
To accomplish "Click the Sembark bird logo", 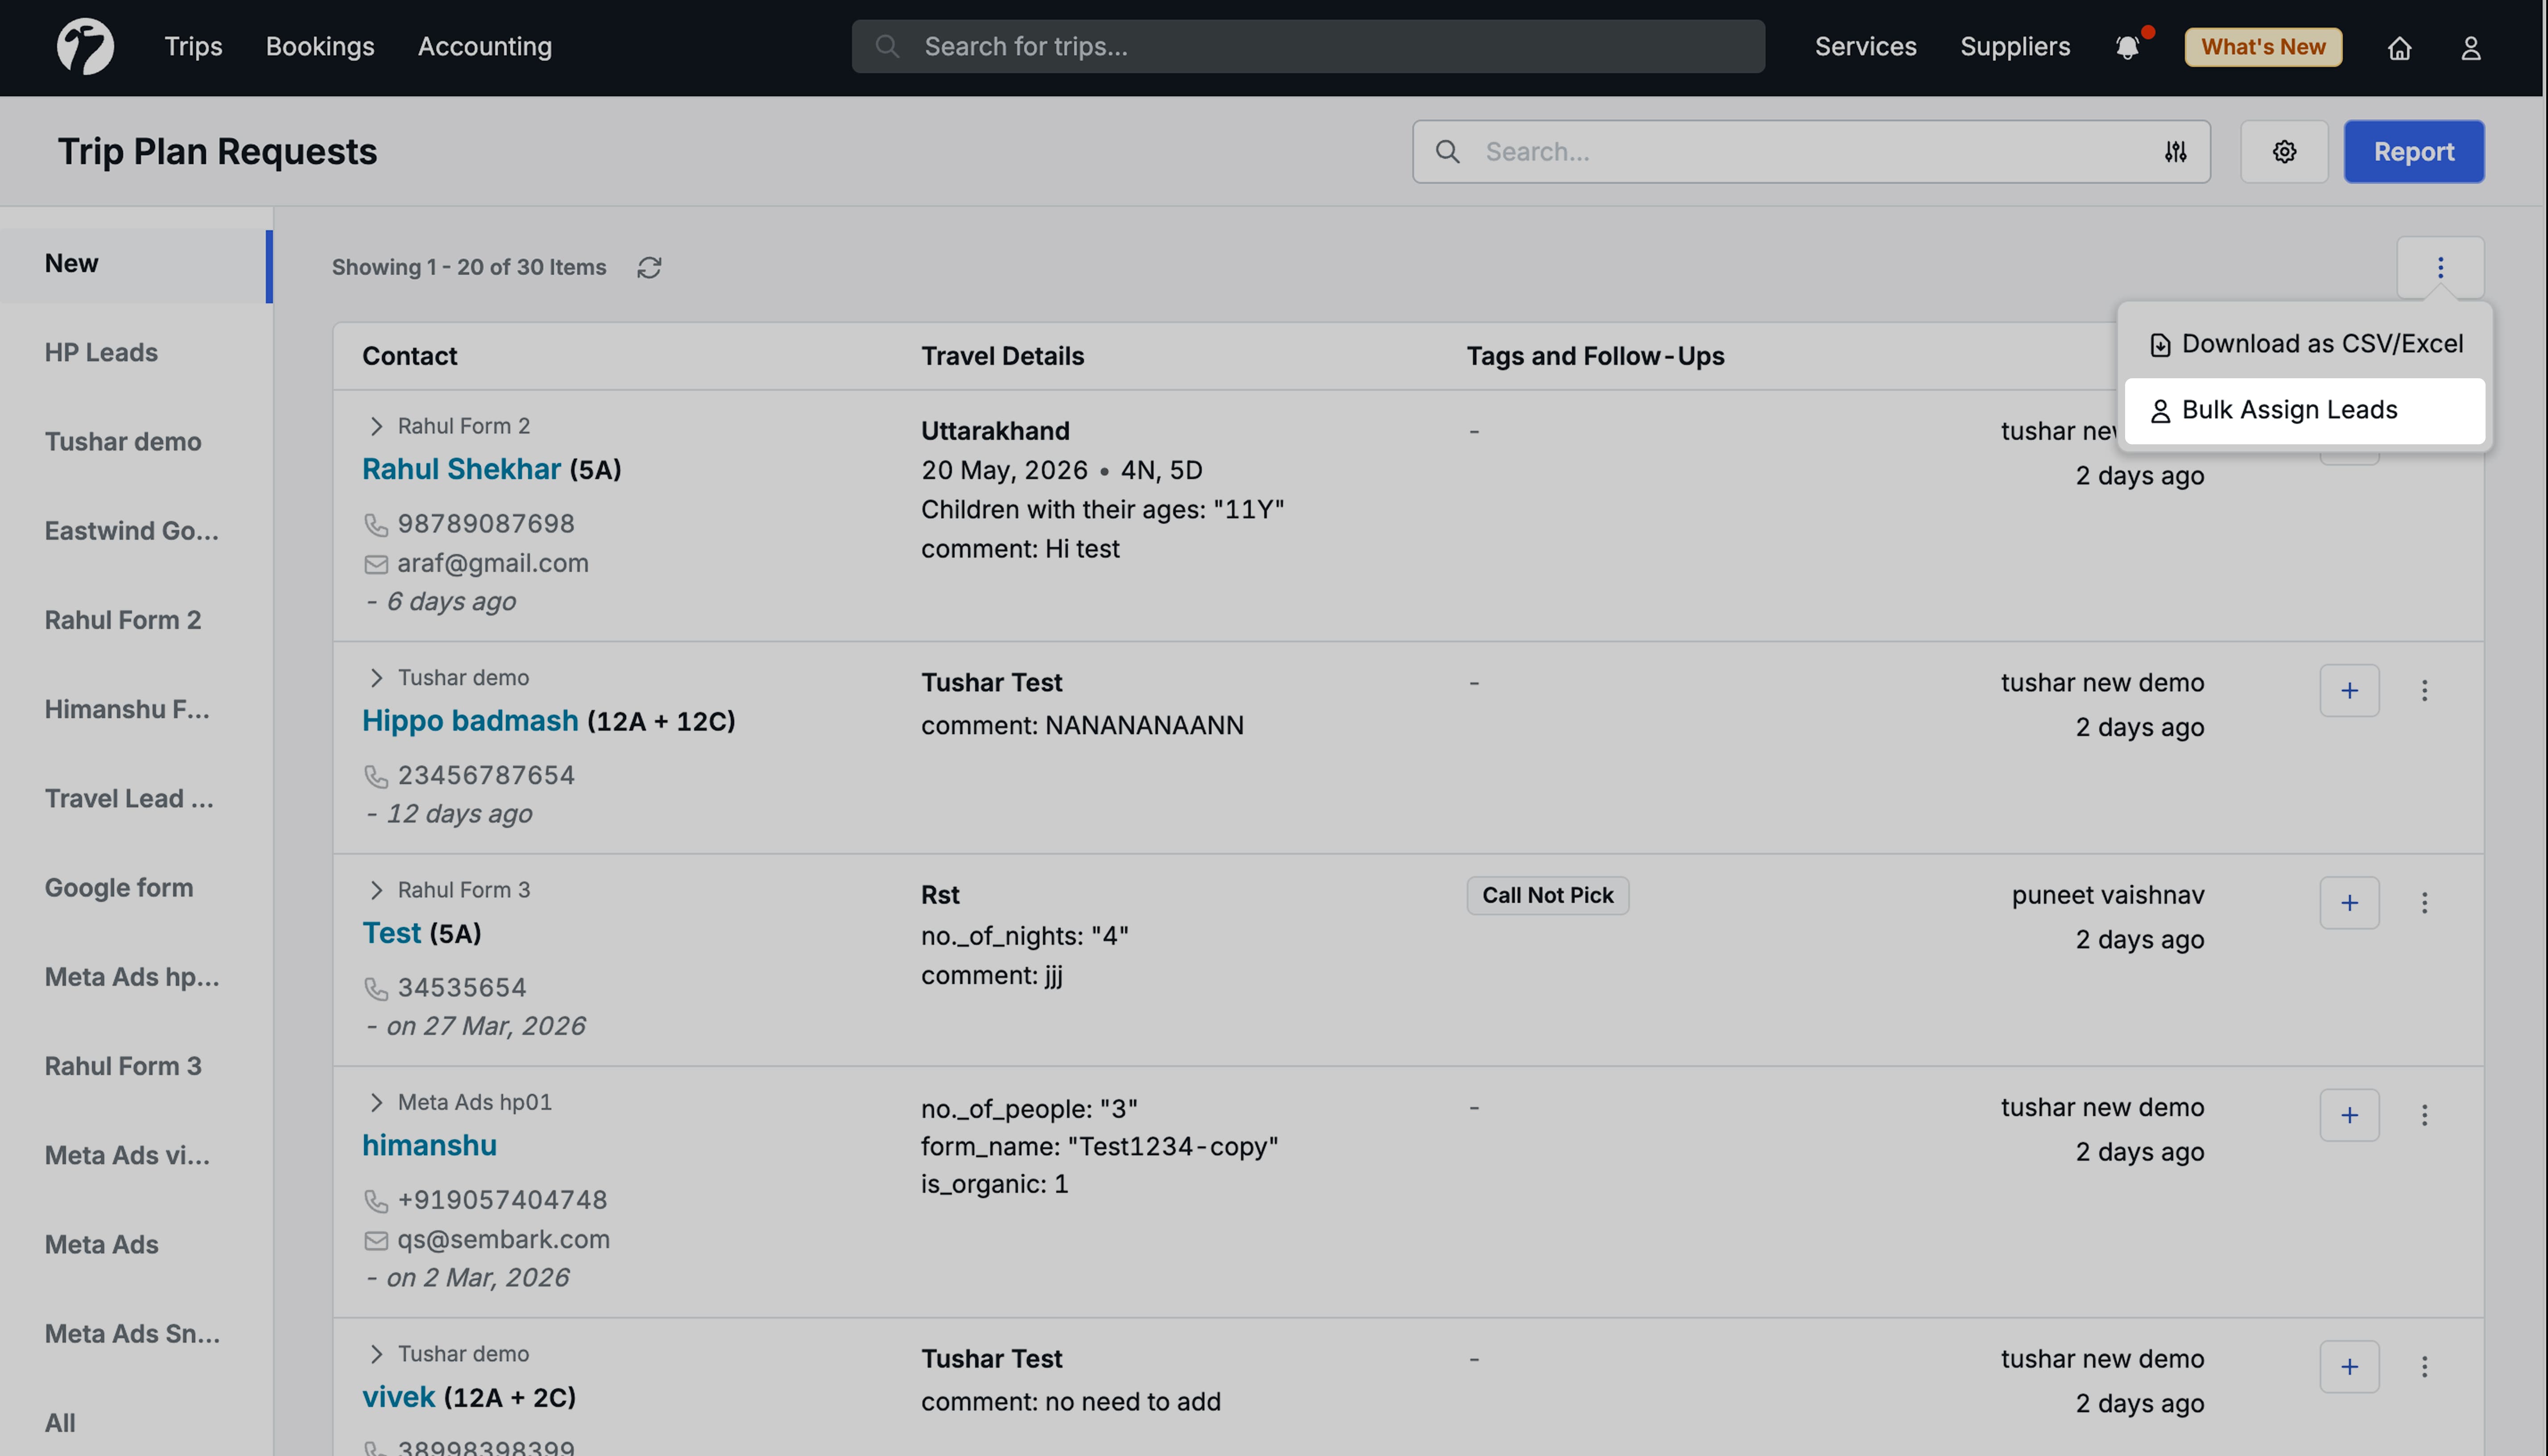I will 85,46.
